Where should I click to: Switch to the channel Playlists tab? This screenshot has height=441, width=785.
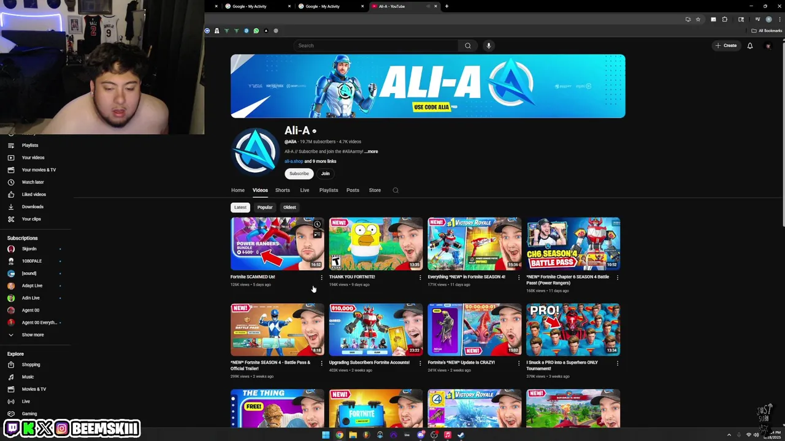click(x=328, y=190)
